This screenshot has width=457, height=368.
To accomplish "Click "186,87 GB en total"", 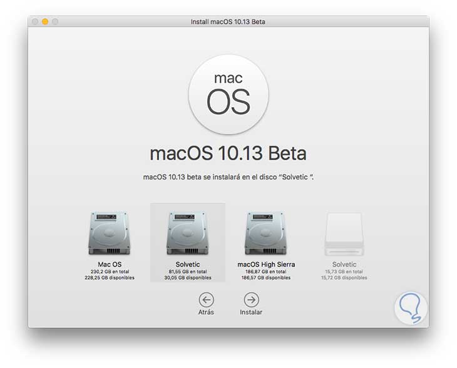I will 266,272.
